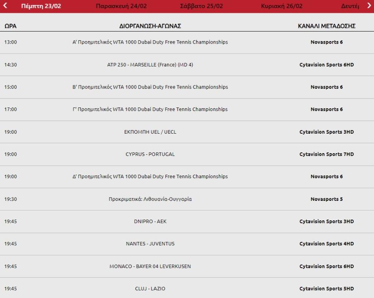Open the Γ' Προημιτελικός WTA 1000 Dubai match
Viewport: 374px width, 298px height.
tap(150, 109)
